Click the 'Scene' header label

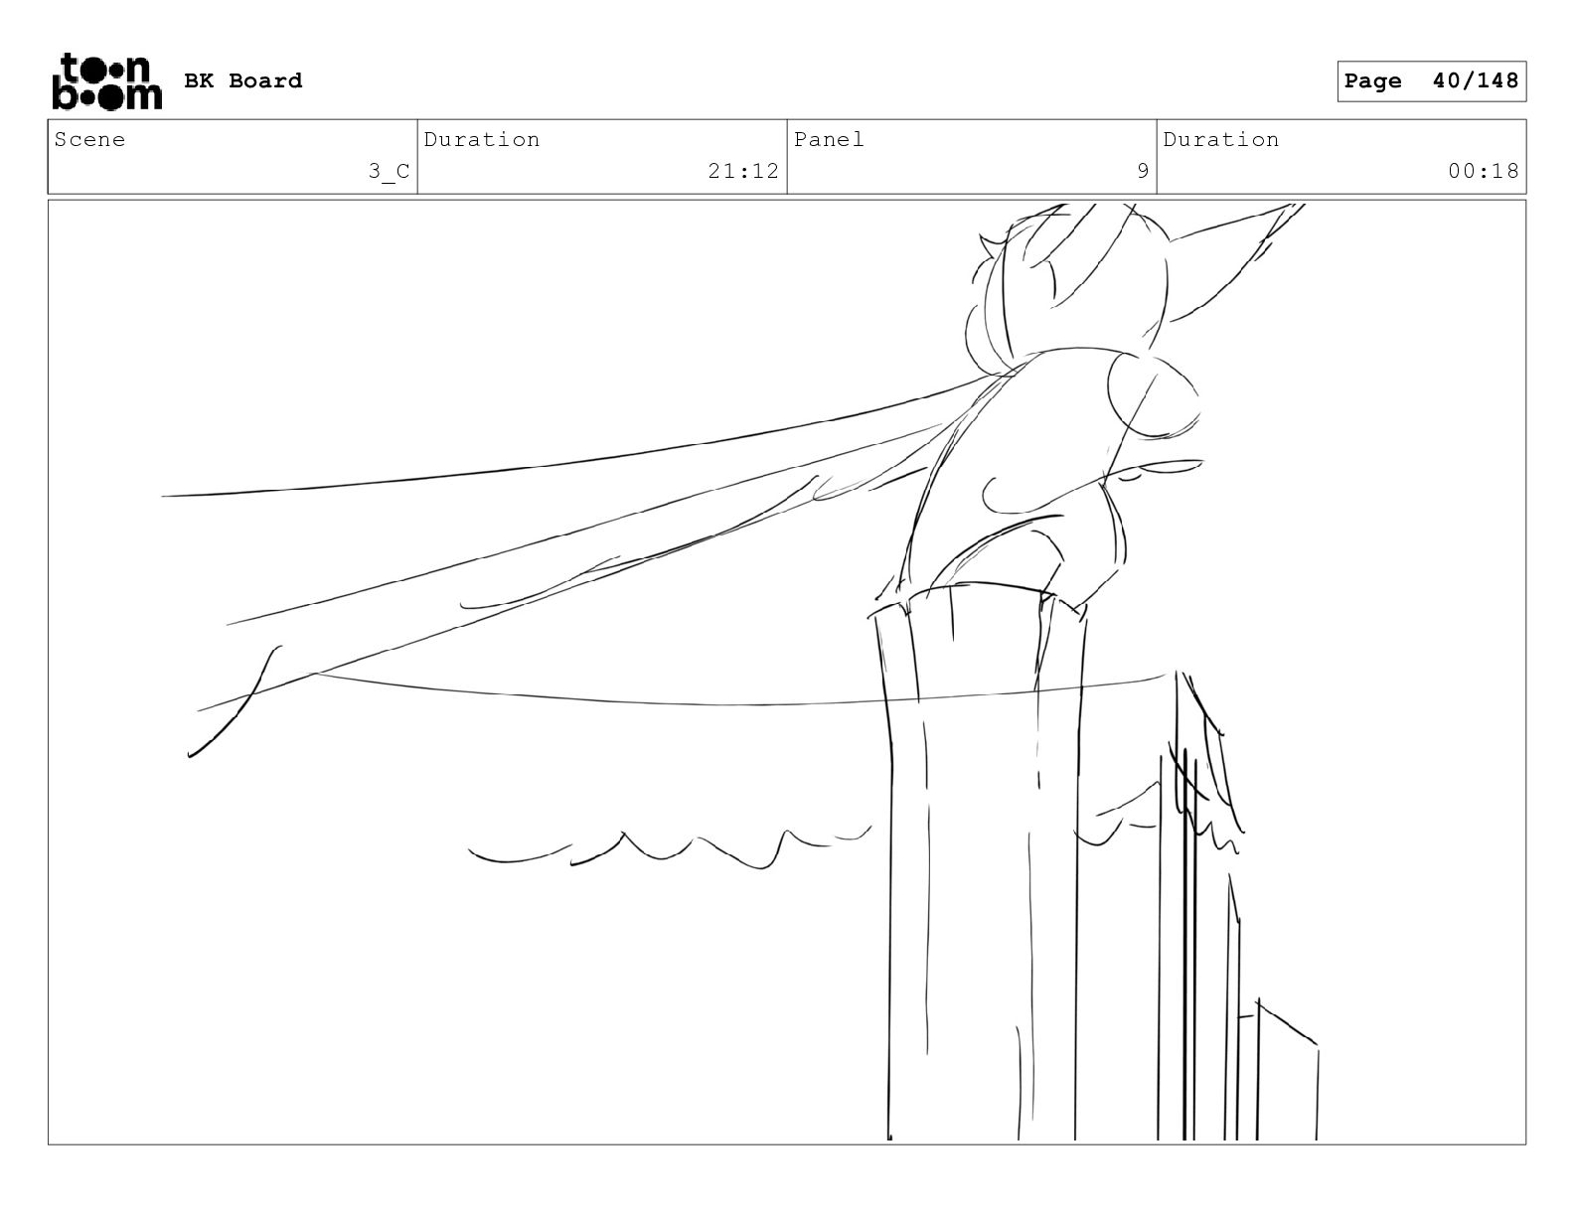[x=90, y=139]
